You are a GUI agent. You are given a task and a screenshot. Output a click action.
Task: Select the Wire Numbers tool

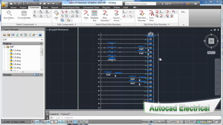105,16
